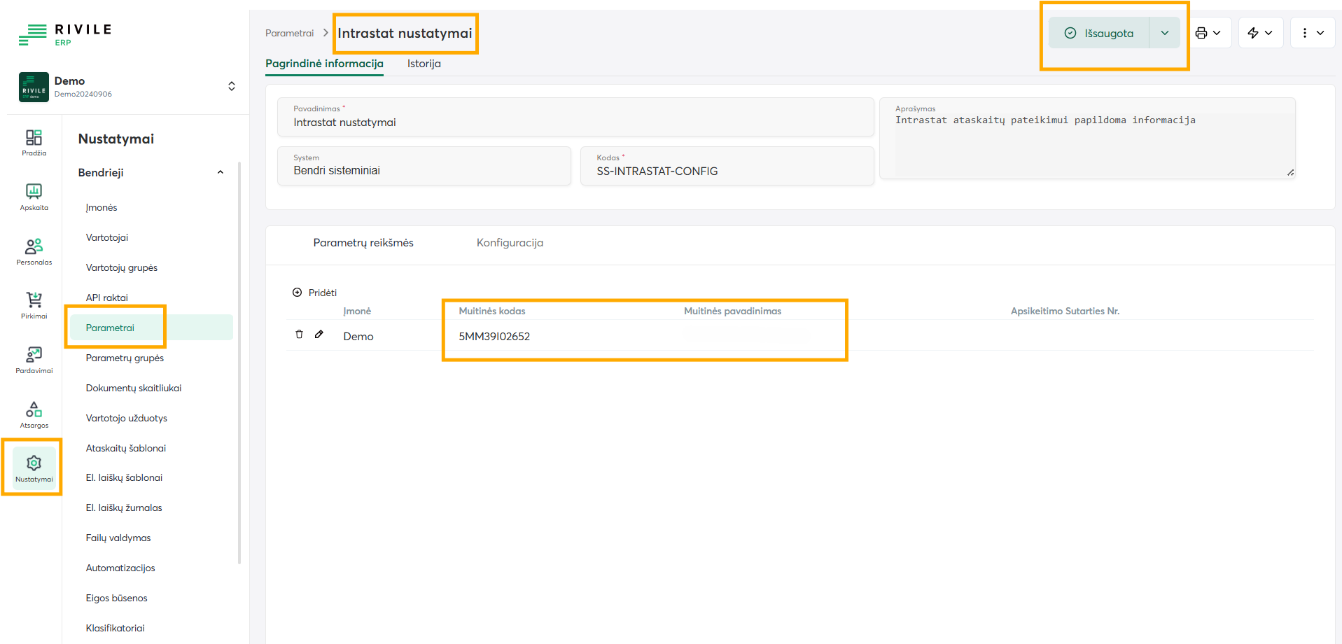Open the Demo company switcher

click(x=231, y=86)
